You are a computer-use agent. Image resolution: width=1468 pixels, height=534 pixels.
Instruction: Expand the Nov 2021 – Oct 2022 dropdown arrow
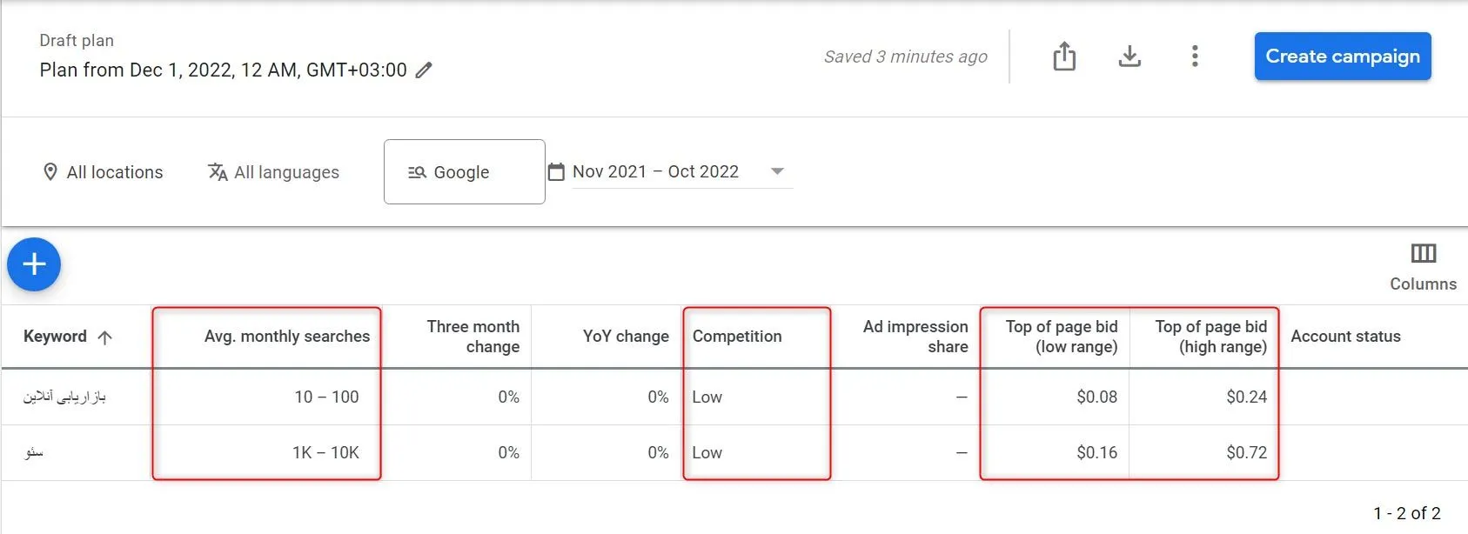778,171
